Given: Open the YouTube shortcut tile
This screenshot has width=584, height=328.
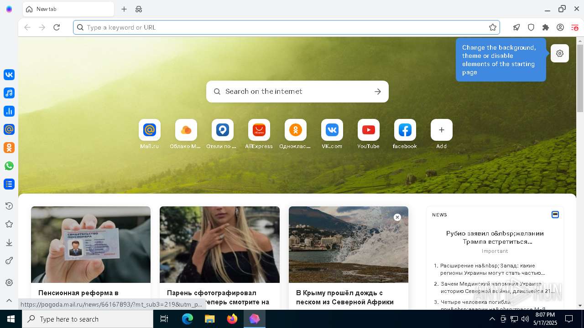Looking at the screenshot, I should [x=369, y=134].
